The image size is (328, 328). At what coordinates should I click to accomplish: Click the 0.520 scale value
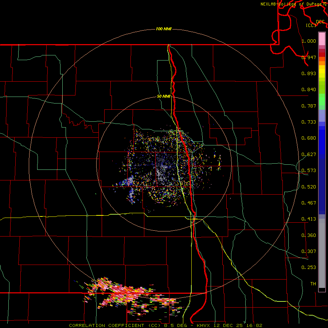[x=309, y=187]
